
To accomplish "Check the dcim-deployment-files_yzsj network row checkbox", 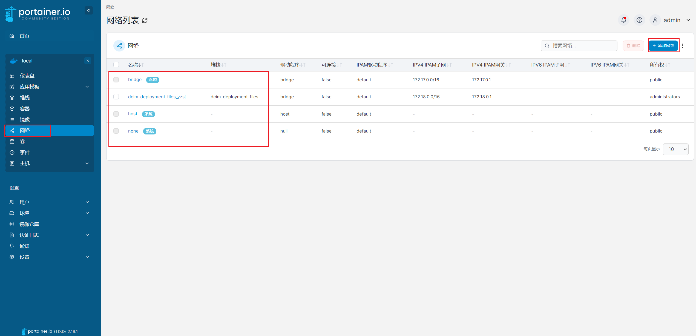I will pos(116,97).
